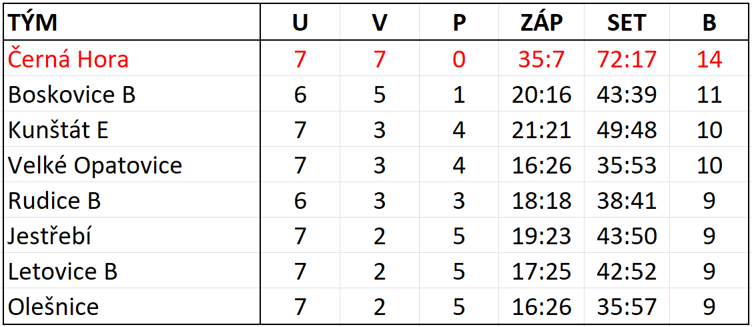Viewport: 752px width, 327px height.
Task: Click the ZÁP column header
Action: click(x=542, y=23)
